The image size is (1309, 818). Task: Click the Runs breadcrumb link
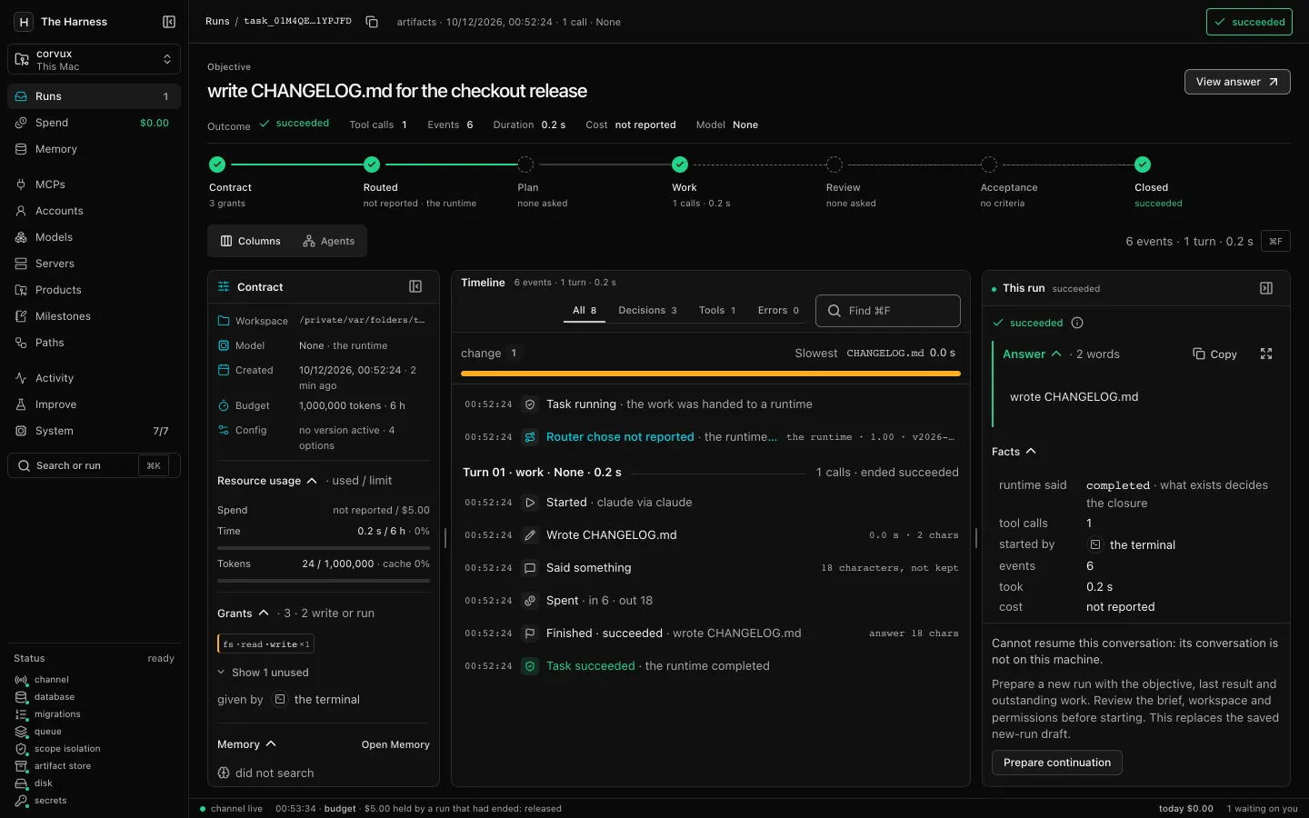pos(217,22)
